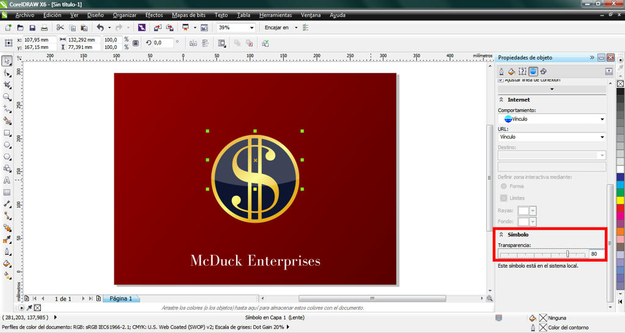Image resolution: width=625 pixels, height=333 pixels.
Task: Toggle the scroll-with-selection mode button in docker
Action: tap(609, 71)
